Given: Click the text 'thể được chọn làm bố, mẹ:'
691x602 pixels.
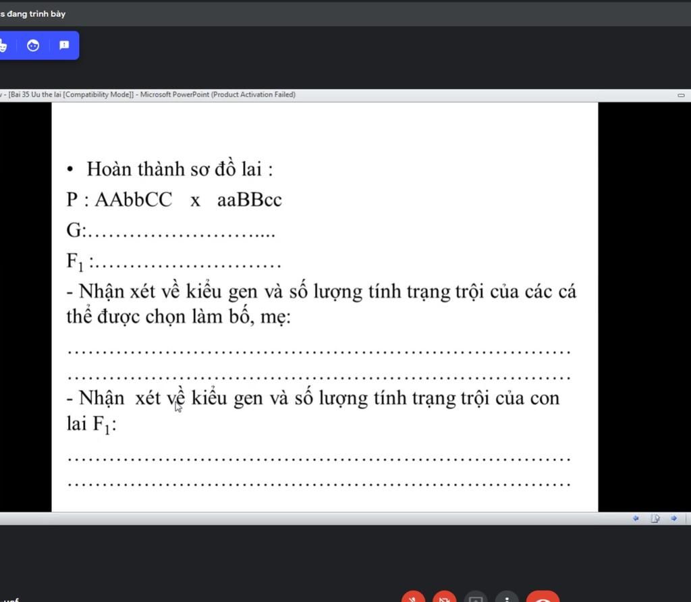Looking at the screenshot, I should pos(178,317).
